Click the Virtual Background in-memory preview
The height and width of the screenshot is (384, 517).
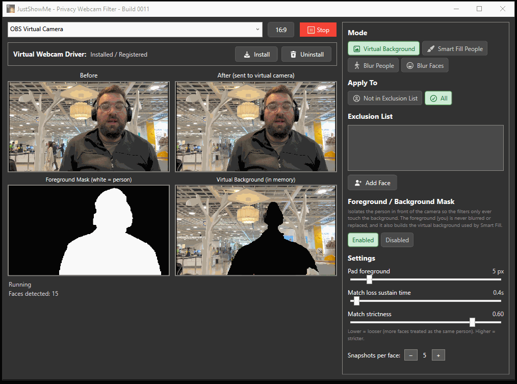coord(256,231)
